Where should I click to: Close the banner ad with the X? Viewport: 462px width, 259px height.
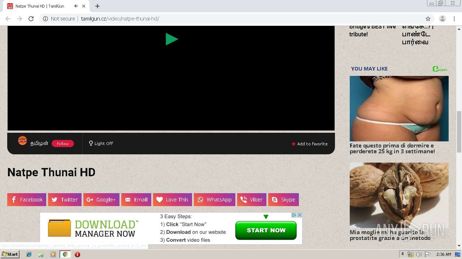pyautogui.click(x=300, y=215)
